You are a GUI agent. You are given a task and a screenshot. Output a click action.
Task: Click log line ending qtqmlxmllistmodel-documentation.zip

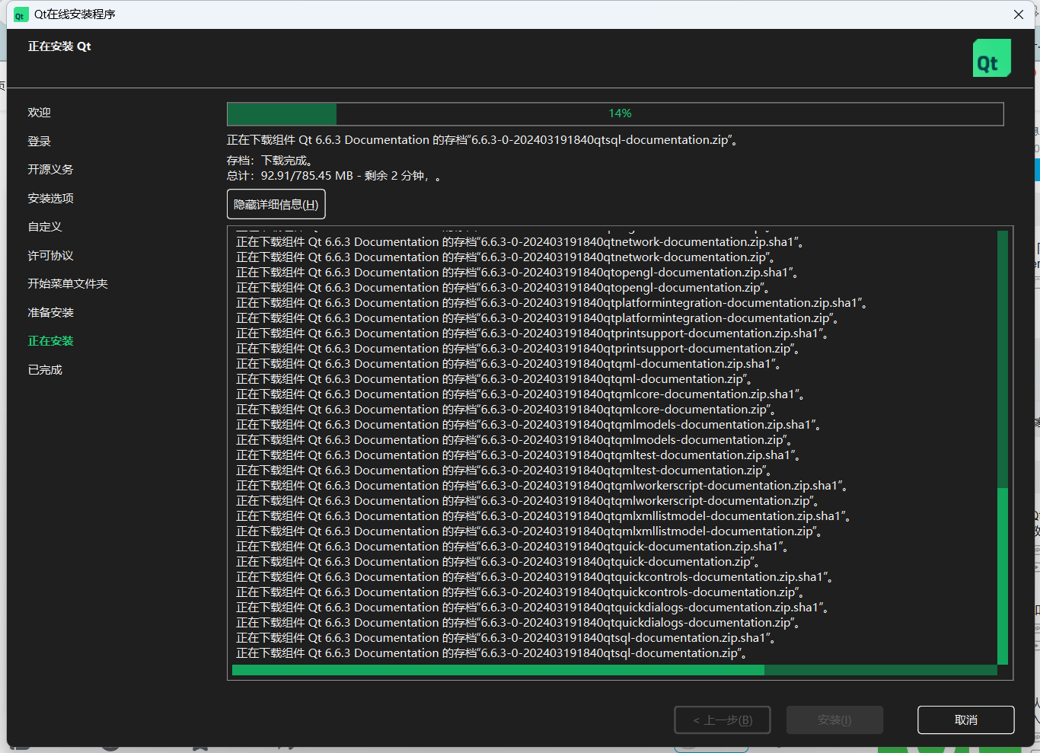click(529, 531)
